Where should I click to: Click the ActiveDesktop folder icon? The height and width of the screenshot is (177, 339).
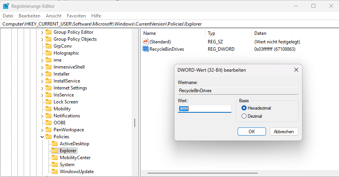[x=55, y=144]
